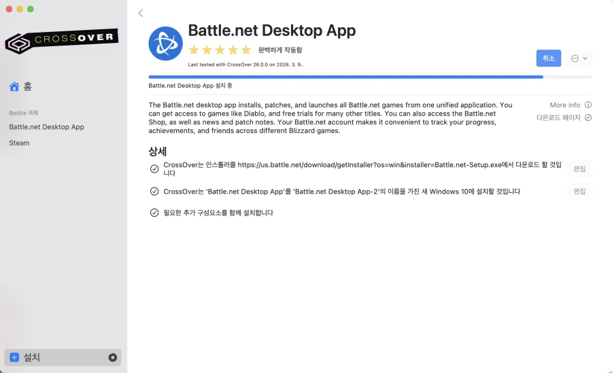Click the installation progress bar
Image resolution: width=612 pixels, height=373 pixels.
pyautogui.click(x=370, y=77)
